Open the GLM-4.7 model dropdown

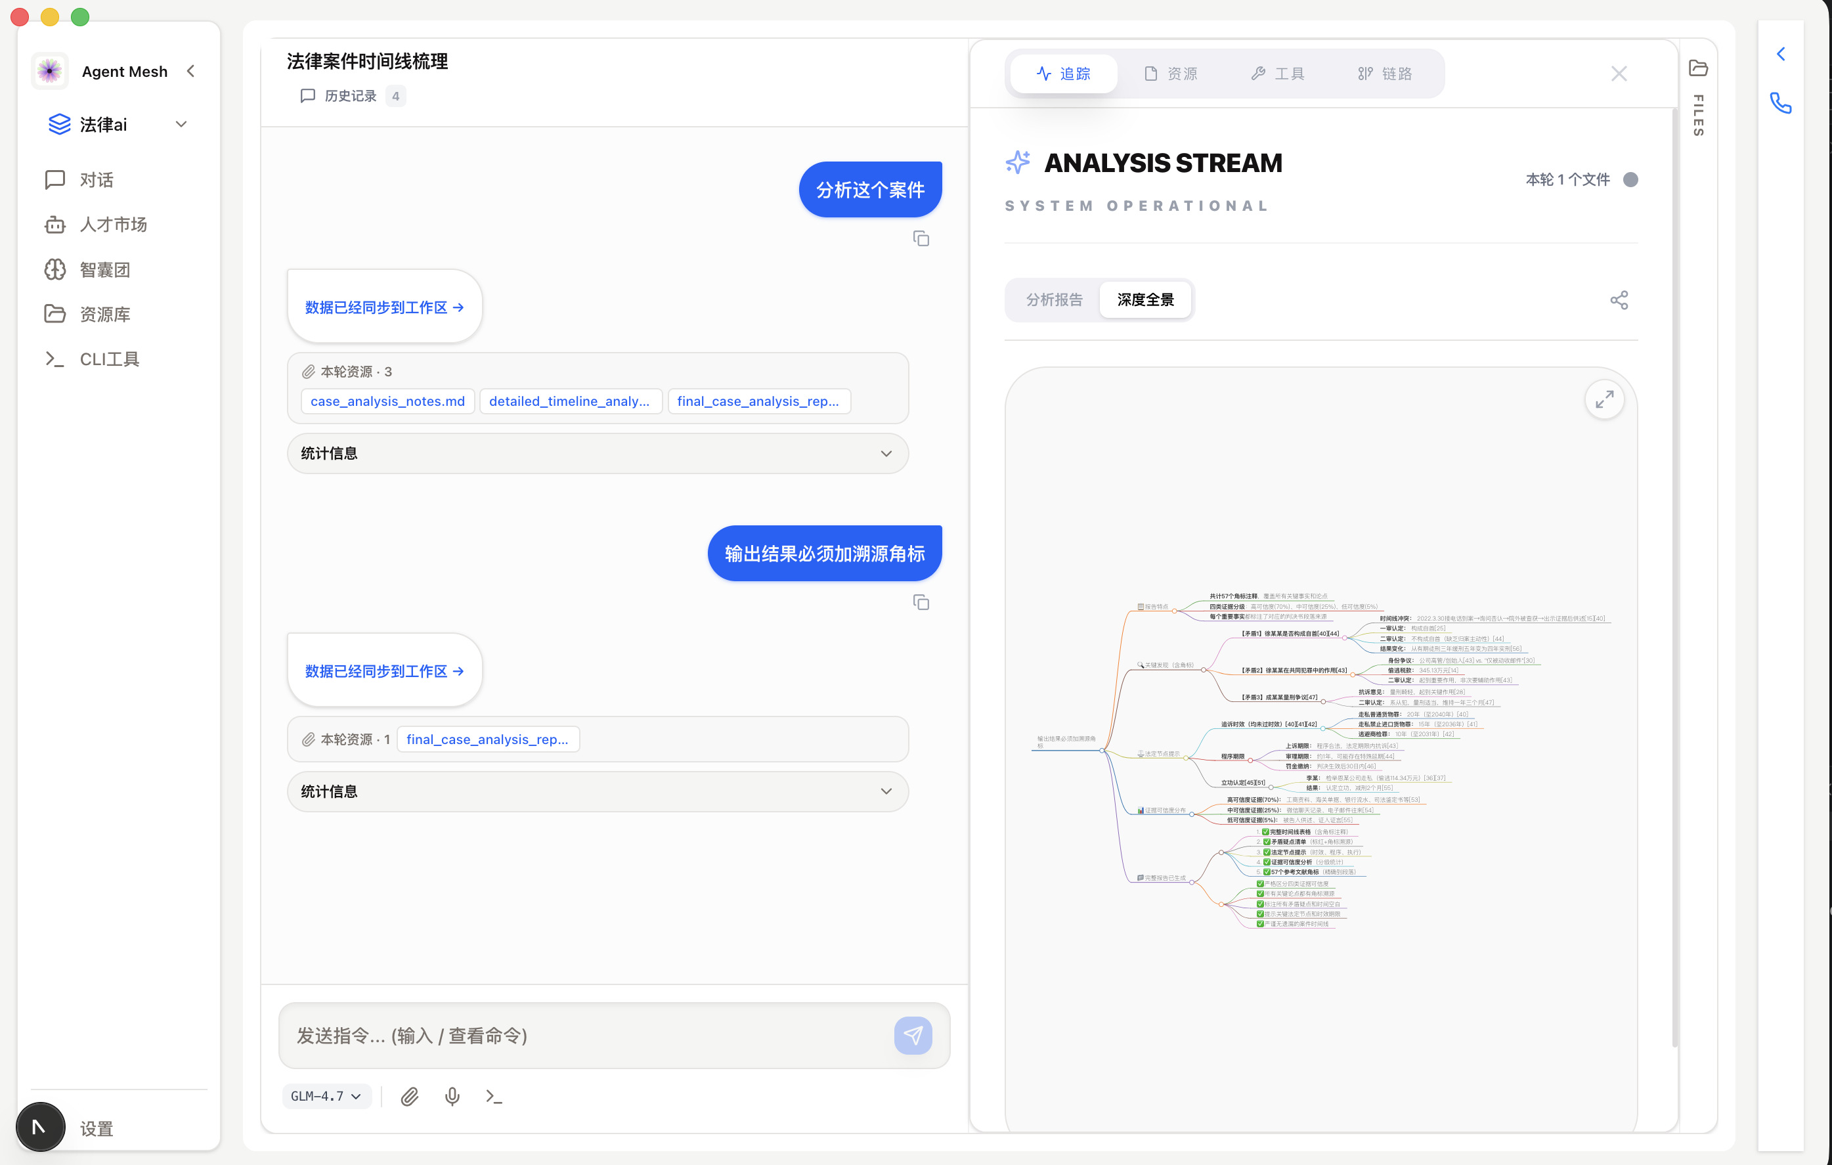click(x=326, y=1097)
